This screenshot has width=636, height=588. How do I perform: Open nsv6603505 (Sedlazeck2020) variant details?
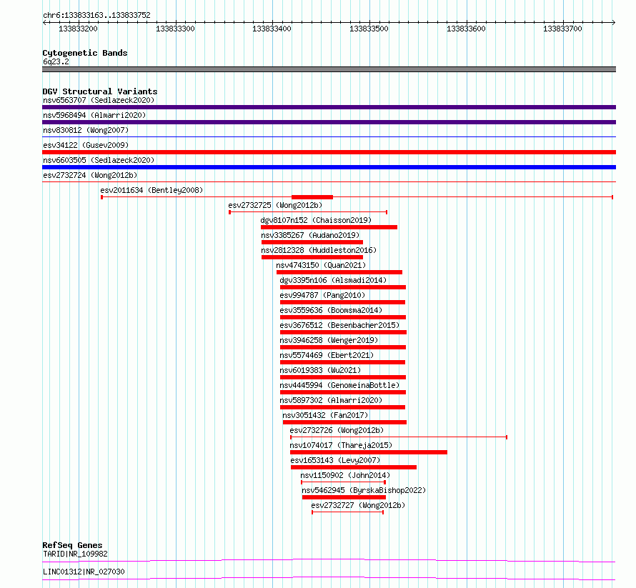point(99,160)
